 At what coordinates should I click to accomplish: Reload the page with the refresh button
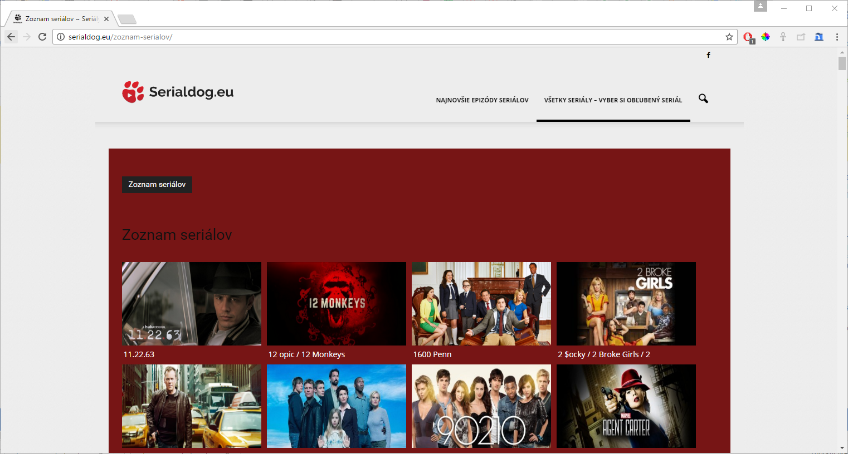(x=42, y=37)
